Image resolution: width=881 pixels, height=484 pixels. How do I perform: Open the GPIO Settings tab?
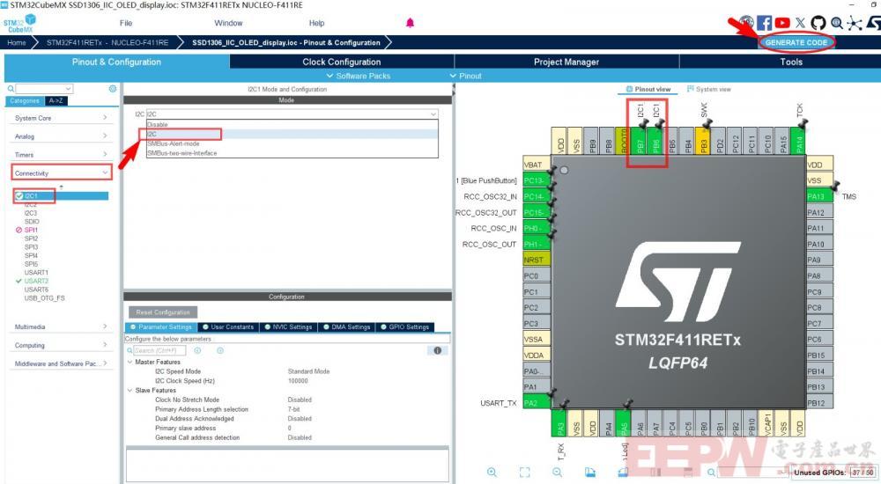click(404, 326)
